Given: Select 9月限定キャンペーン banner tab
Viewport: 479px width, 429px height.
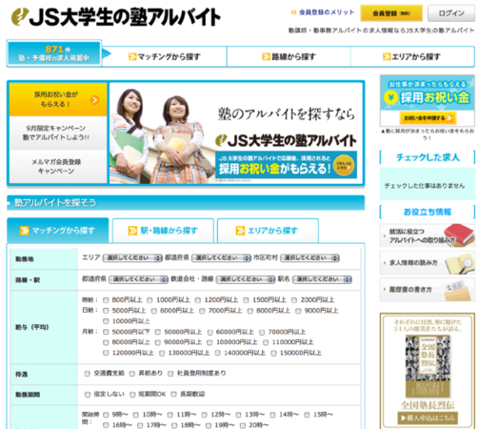Looking at the screenshot, I should (58, 133).
